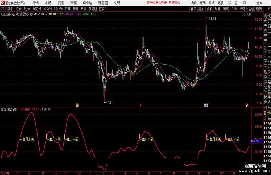Open the 资讯 menu
This screenshot has width=271, height=175.
[x=61, y=3]
